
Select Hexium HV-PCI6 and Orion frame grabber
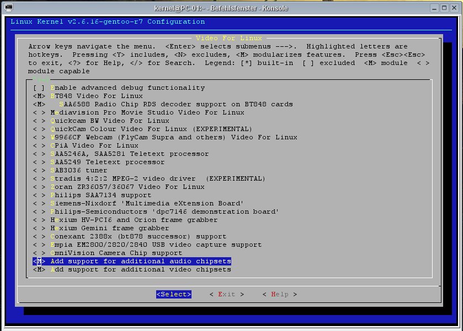click(125, 220)
